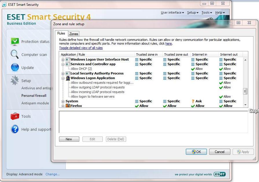Click the New rule button
The image size is (259, 182).
69,139
